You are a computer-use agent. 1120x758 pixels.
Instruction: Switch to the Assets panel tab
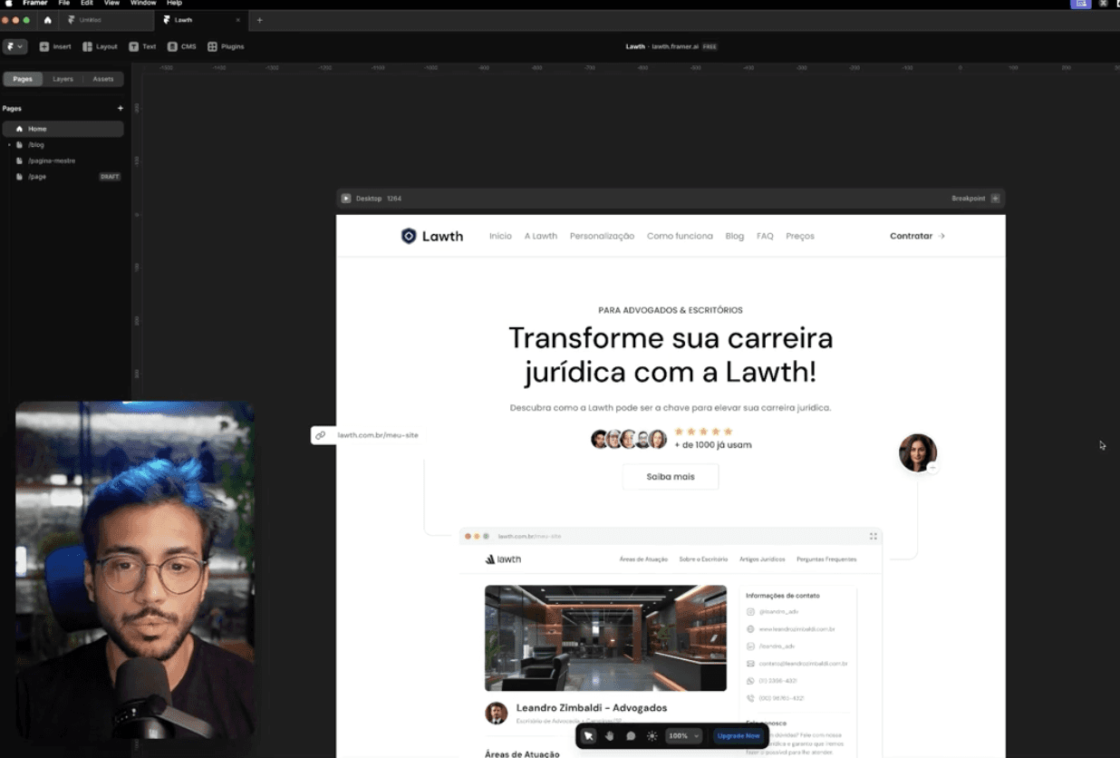(x=103, y=79)
